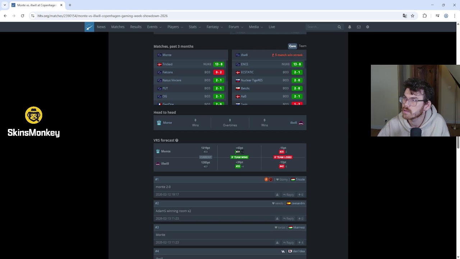Image resolution: width=460 pixels, height=259 pixels.
Task: Click the illwill logo in VRS forecast
Action: (x=158, y=164)
